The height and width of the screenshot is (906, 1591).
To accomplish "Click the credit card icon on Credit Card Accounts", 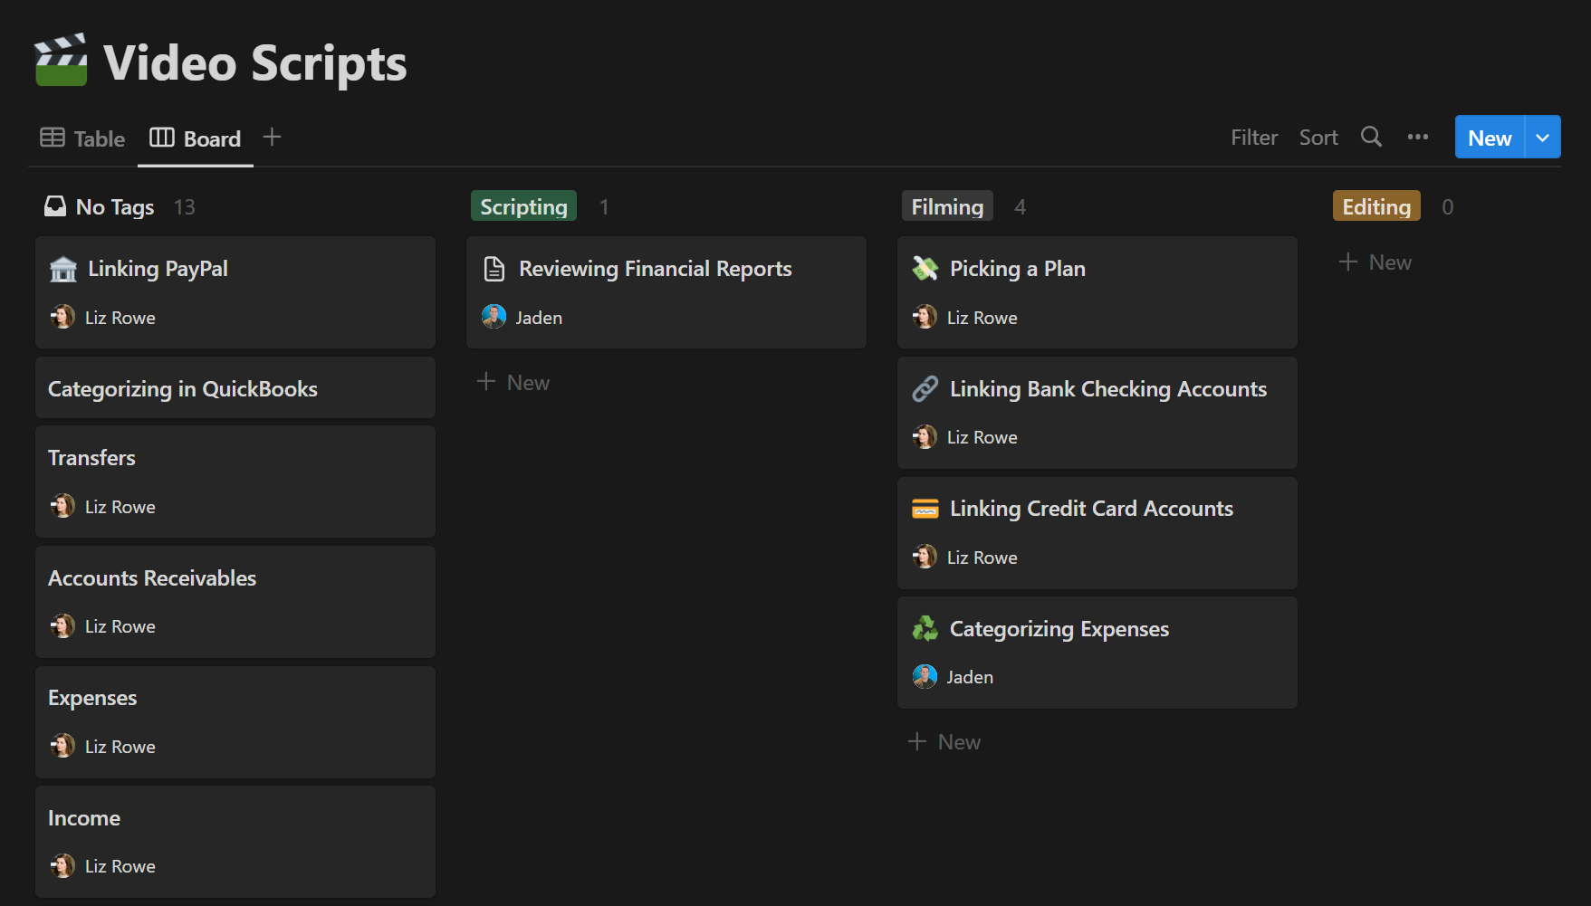I will 925,509.
